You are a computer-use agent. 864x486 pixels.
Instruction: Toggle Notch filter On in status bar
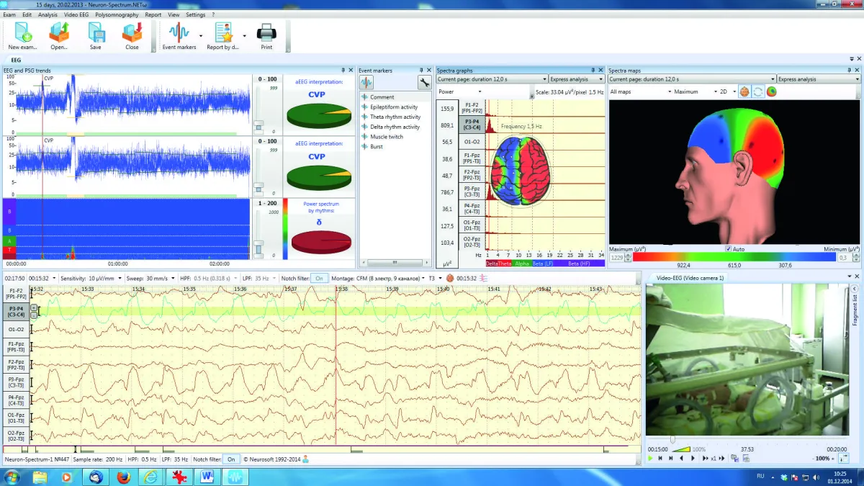pos(231,459)
